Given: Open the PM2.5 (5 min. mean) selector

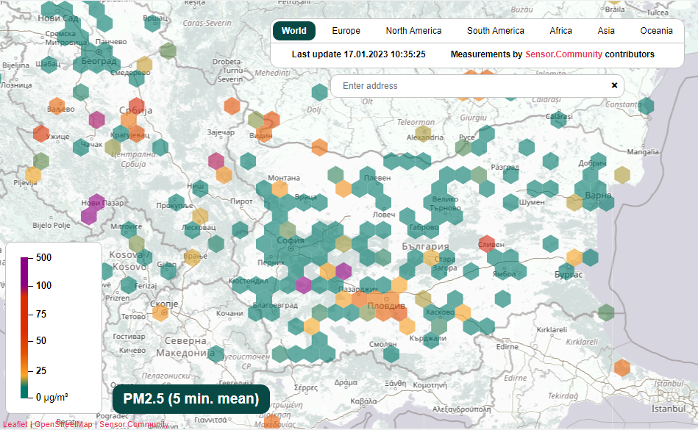Looking at the screenshot, I should click(191, 399).
